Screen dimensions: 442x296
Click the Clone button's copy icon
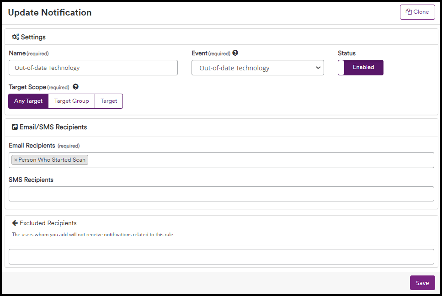[409, 11]
